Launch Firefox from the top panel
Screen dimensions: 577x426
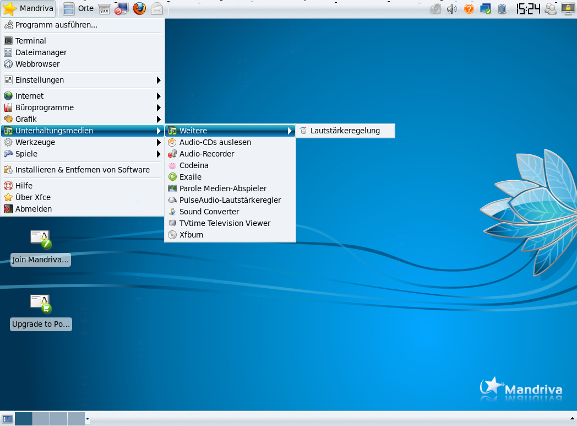click(x=139, y=9)
